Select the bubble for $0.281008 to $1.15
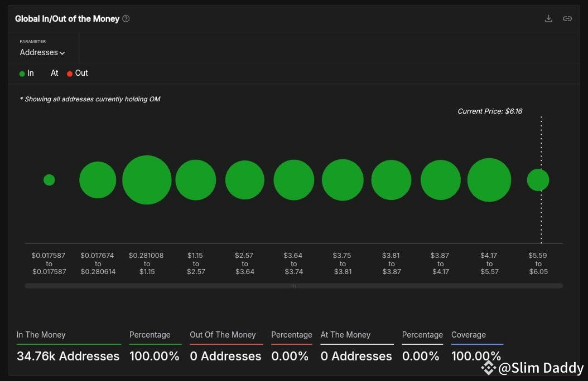 pos(147,180)
